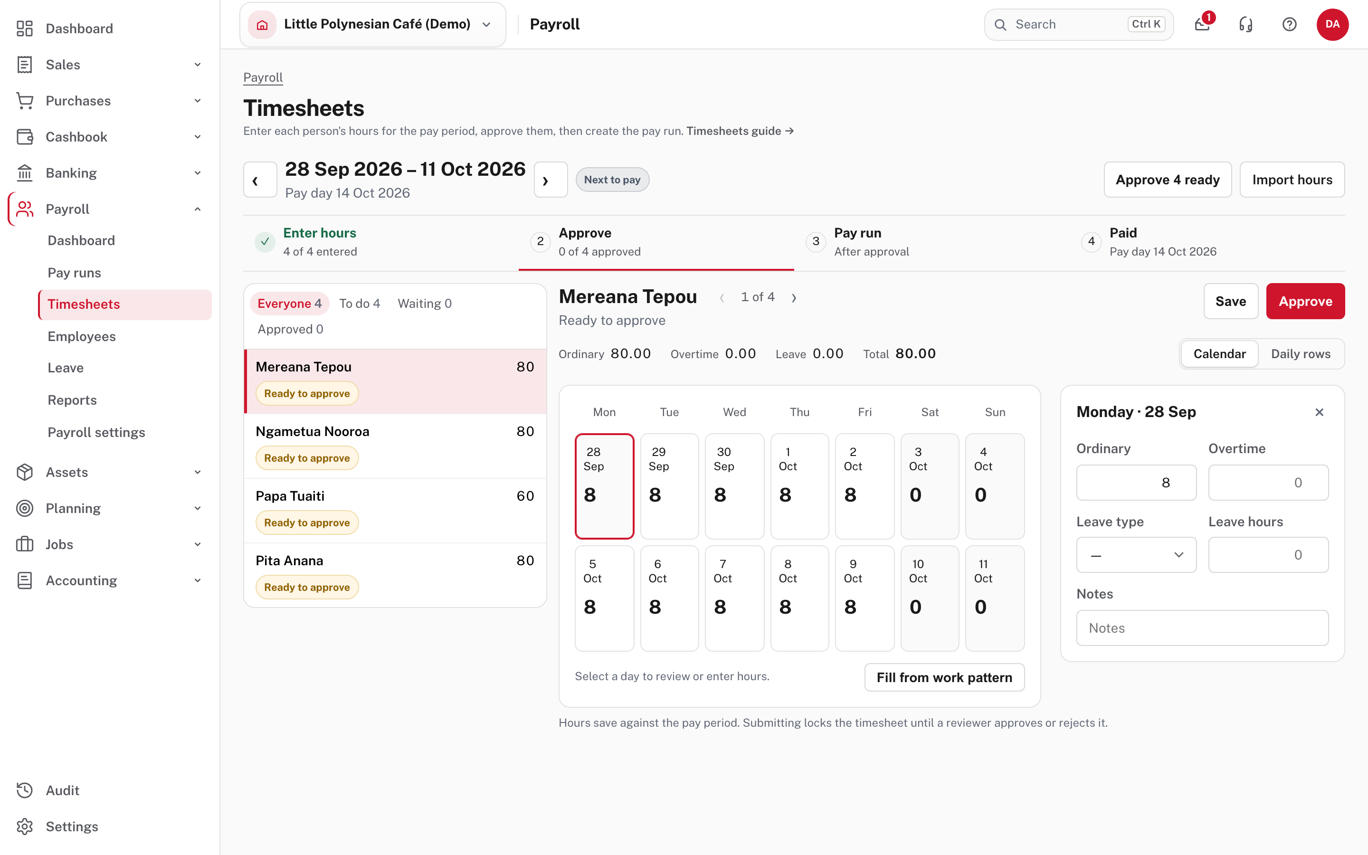Click Approve 4 ready button
The height and width of the screenshot is (855, 1368).
click(x=1168, y=180)
